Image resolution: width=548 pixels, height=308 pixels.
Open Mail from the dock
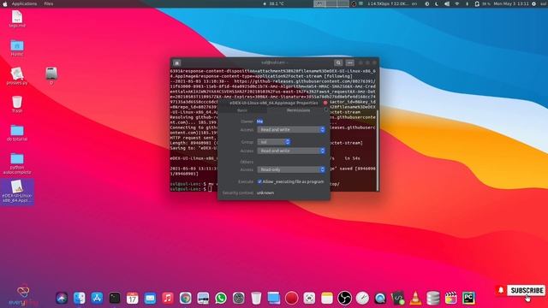click(150, 298)
